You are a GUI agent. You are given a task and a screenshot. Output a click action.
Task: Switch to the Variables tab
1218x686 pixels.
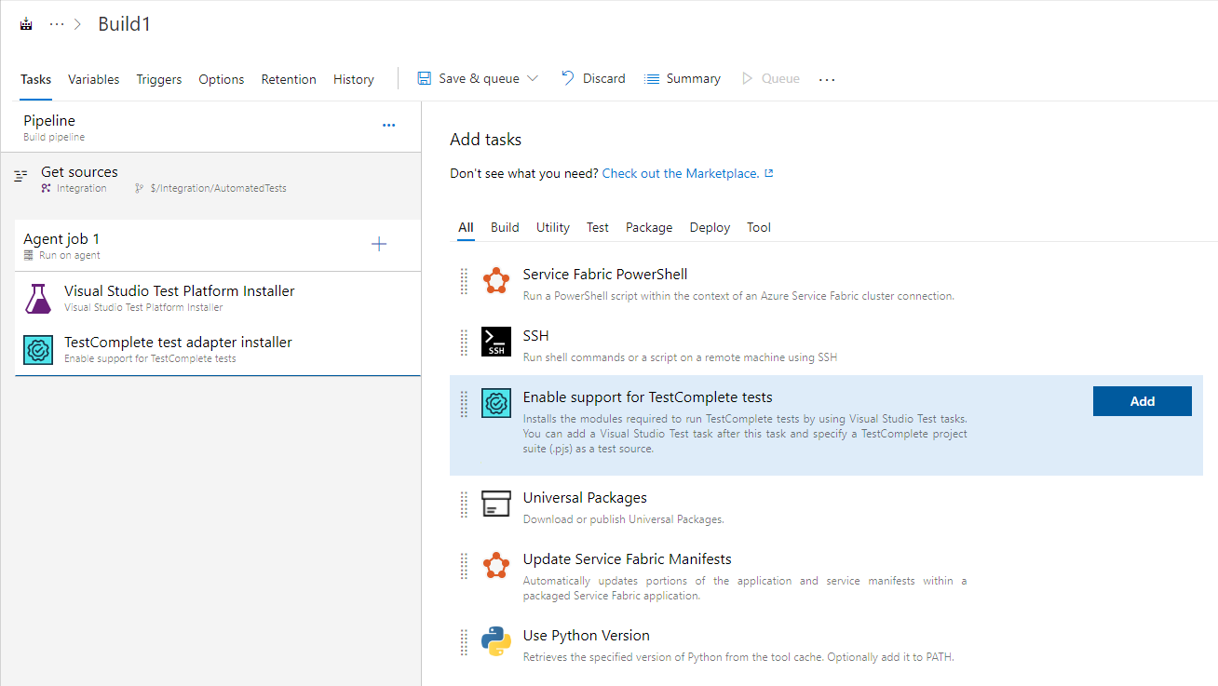click(93, 79)
